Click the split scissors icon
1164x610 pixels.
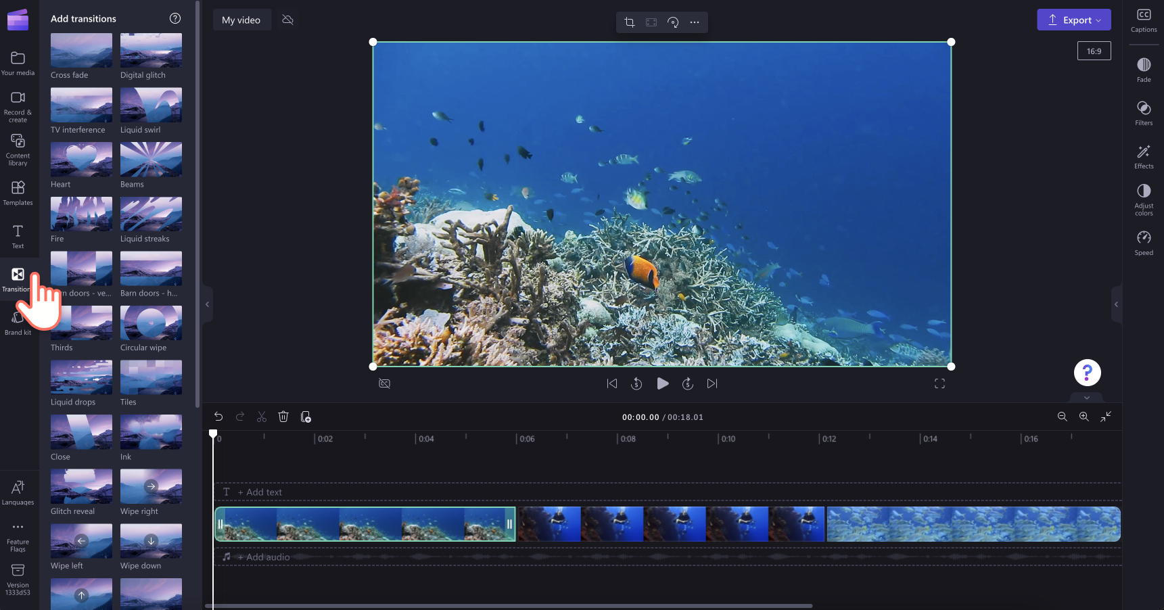pos(262,417)
